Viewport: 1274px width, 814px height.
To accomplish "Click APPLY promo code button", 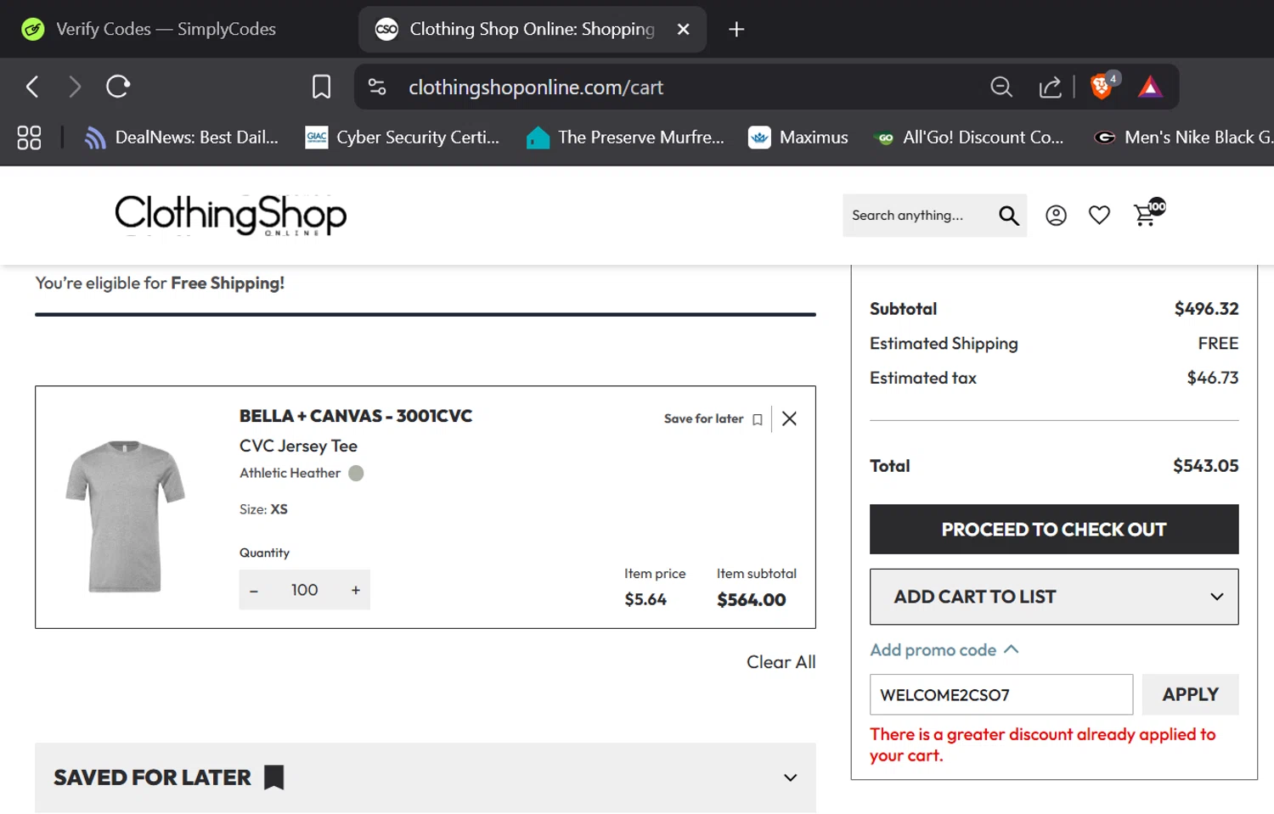I will 1190,694.
